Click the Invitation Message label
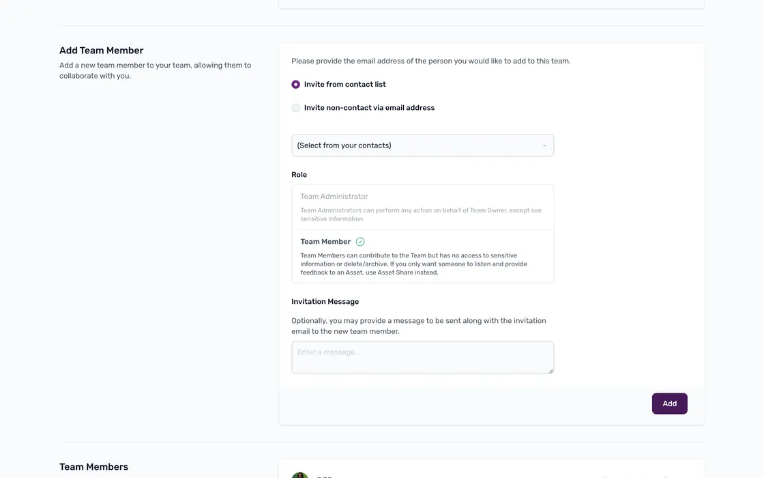Viewport: 764px width, 478px height. 325,302
